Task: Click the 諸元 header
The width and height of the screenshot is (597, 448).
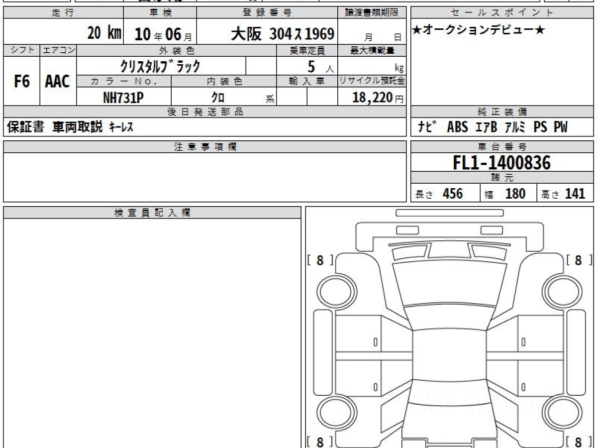Action: pyautogui.click(x=502, y=178)
